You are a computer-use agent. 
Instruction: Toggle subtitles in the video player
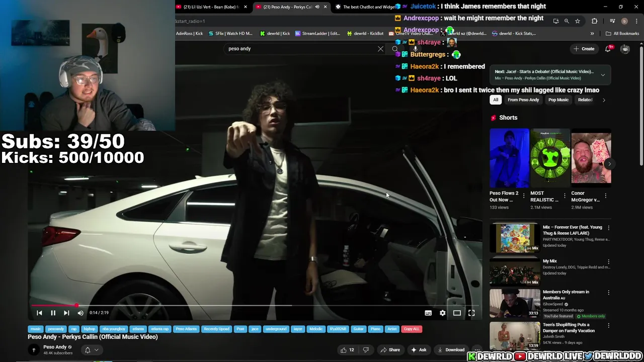pyautogui.click(x=428, y=313)
